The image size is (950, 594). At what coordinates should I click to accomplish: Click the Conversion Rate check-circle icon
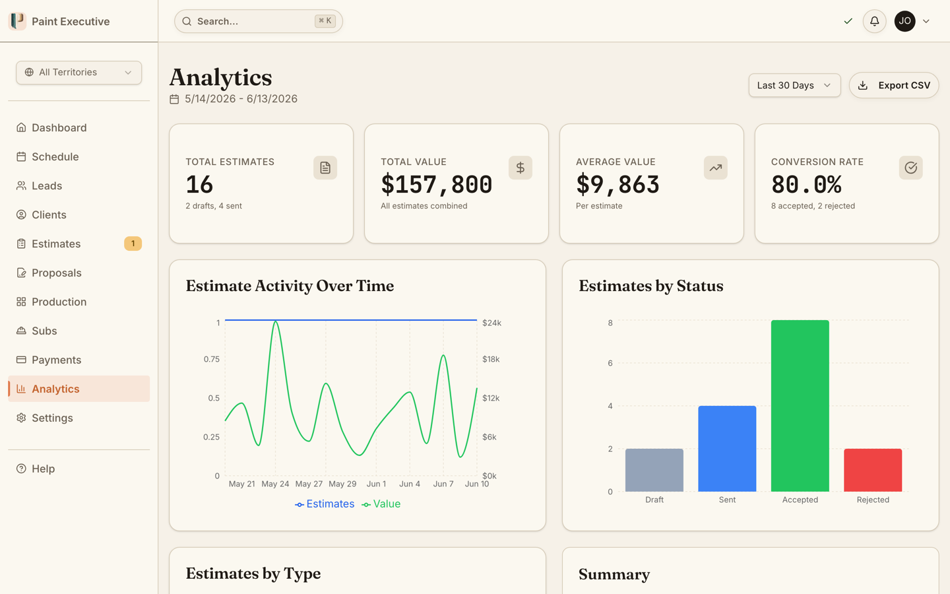911,168
